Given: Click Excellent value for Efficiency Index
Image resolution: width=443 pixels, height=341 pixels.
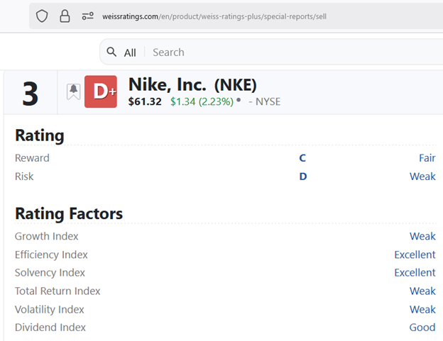Looking at the screenshot, I should click(x=415, y=255).
